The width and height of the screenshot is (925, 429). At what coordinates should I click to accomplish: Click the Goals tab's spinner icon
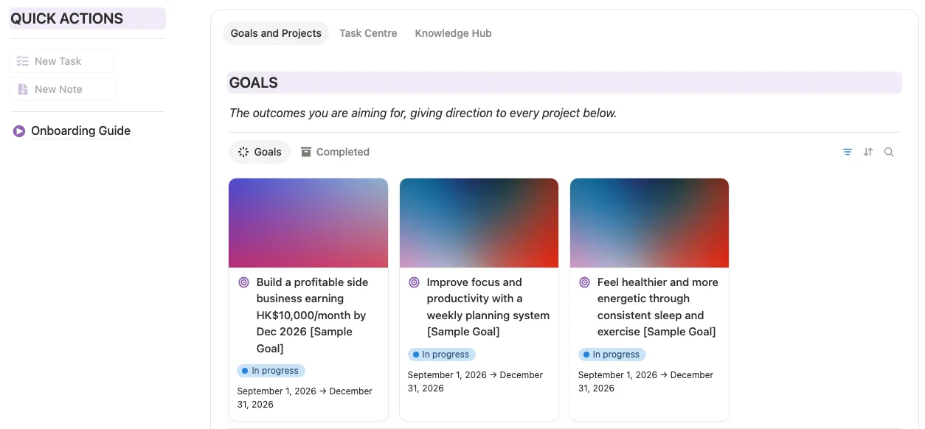click(243, 152)
